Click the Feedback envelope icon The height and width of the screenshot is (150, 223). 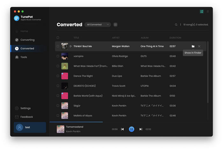click(x=17, y=117)
